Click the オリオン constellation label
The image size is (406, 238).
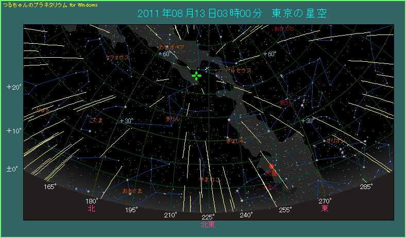point(335,140)
